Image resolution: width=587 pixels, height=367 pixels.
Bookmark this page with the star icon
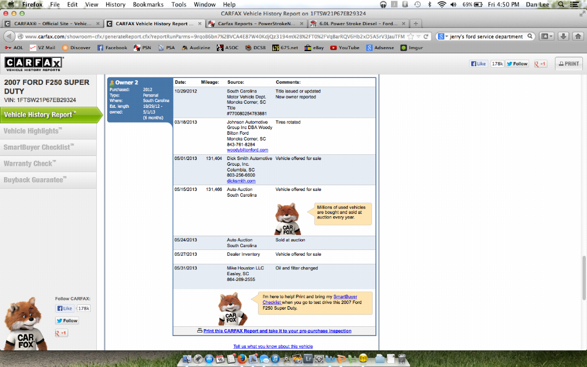pyautogui.click(x=410, y=36)
